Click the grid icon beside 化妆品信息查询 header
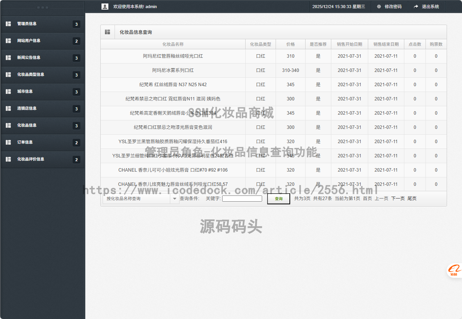Screen dimensions: 462x319 coord(108,32)
